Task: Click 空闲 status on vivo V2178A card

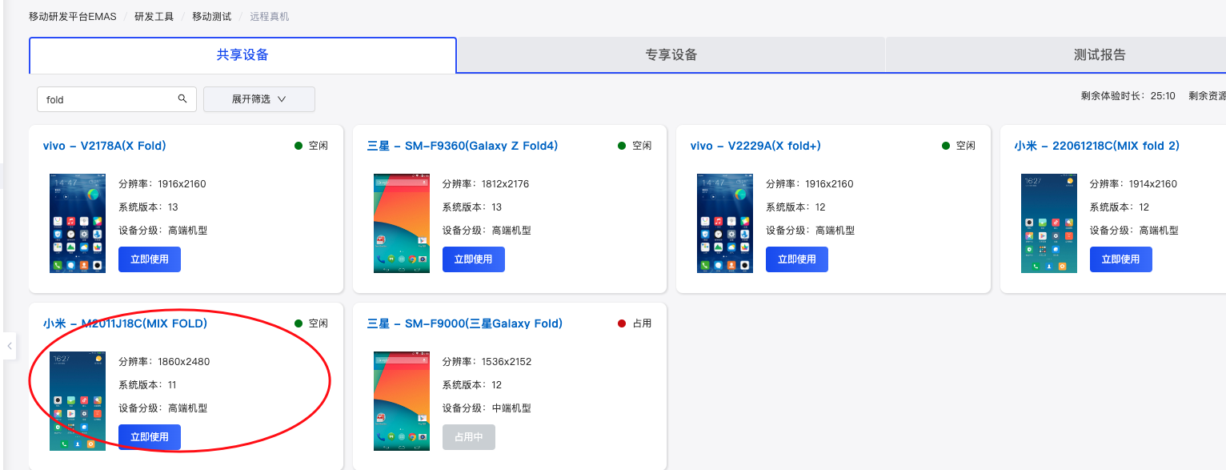Action: tap(311, 146)
